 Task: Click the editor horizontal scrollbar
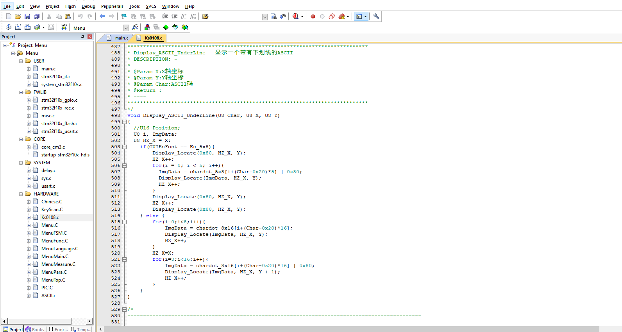351,329
